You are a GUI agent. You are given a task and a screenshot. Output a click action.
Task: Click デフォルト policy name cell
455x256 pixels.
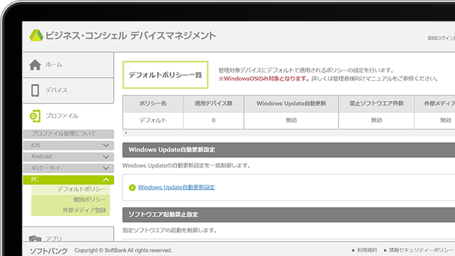[x=153, y=121]
